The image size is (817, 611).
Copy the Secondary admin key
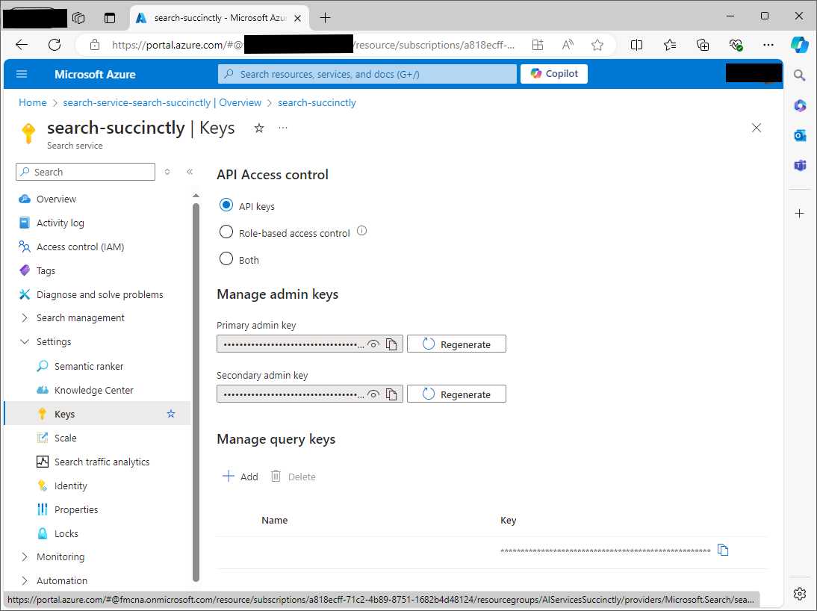pyautogui.click(x=391, y=394)
